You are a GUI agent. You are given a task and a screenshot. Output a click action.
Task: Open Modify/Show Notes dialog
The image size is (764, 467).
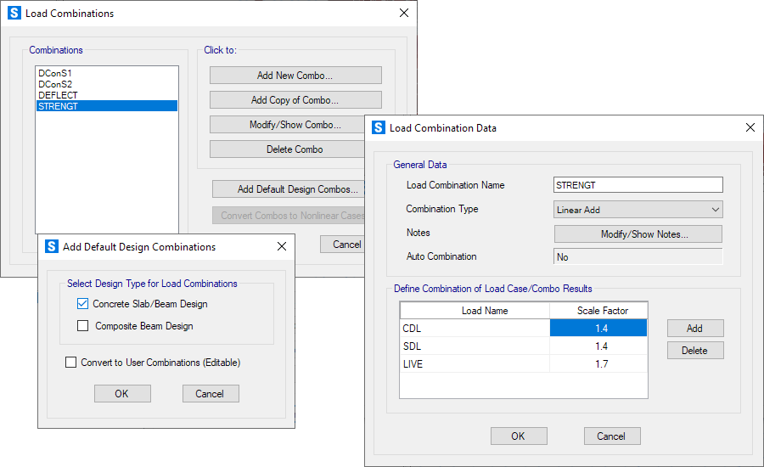coord(638,234)
